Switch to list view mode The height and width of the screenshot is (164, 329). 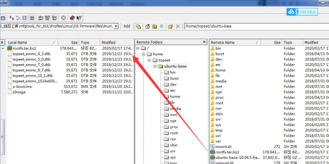pos(25,18)
